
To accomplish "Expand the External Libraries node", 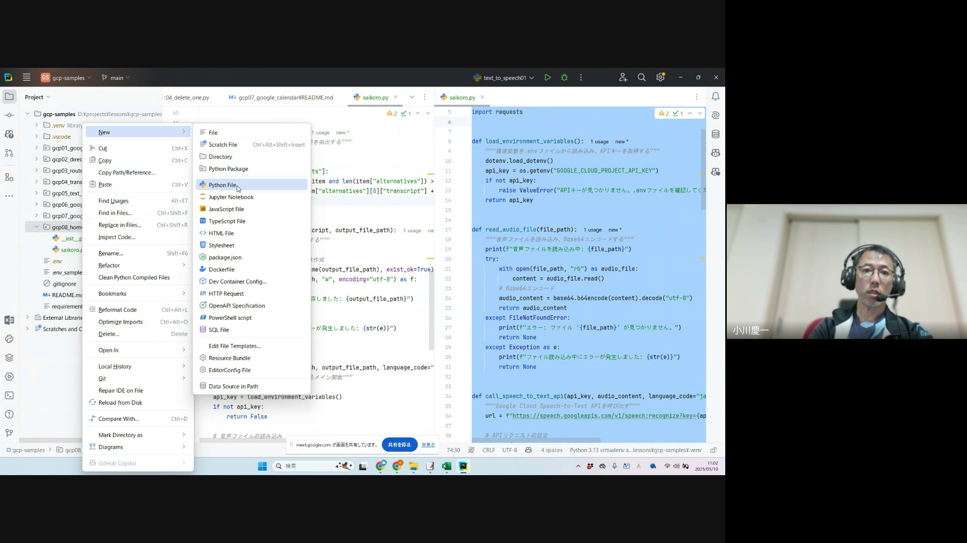I will [27, 318].
